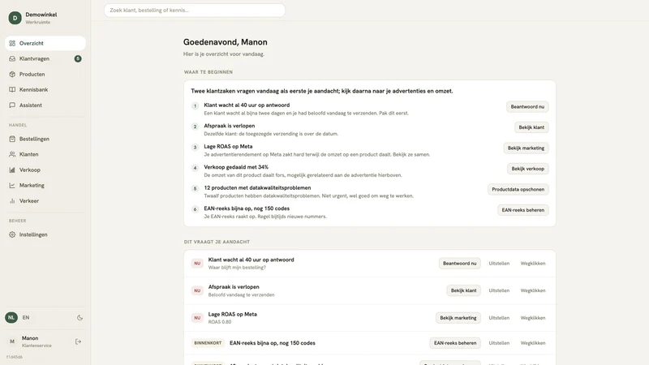Click Bekijk marketing in Dit vraagt je aandacht
Viewport: 649px width, 365px height.
point(458,318)
